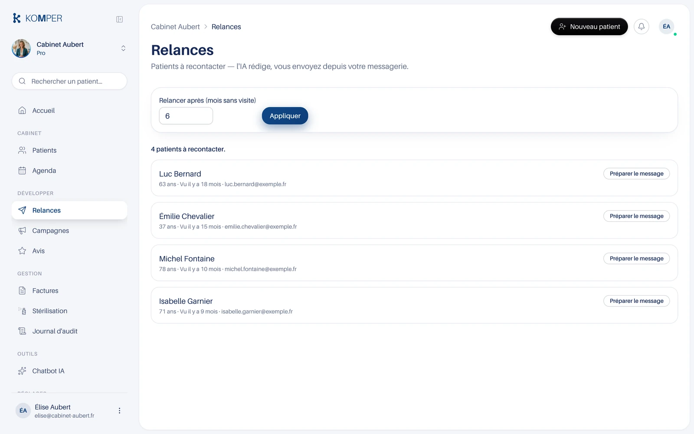Click the Factures document icon
Screen dimensions: 694x434
click(x=22, y=290)
